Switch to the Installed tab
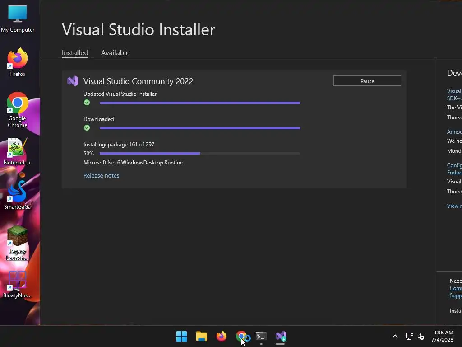This screenshot has width=462, height=347. click(75, 52)
